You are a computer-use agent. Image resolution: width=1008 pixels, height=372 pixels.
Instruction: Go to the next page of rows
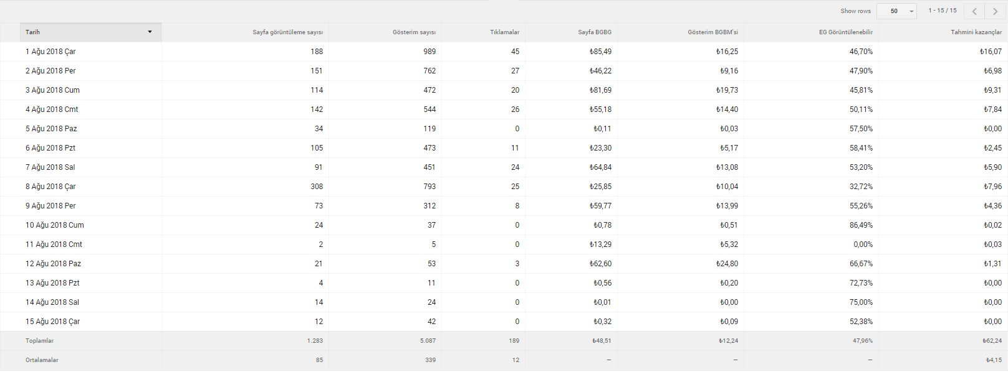click(995, 11)
